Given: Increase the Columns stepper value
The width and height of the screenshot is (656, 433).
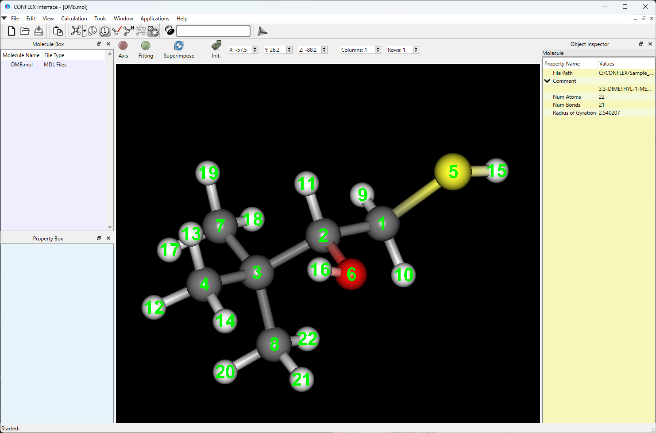Looking at the screenshot, I should pyautogui.click(x=378, y=48).
